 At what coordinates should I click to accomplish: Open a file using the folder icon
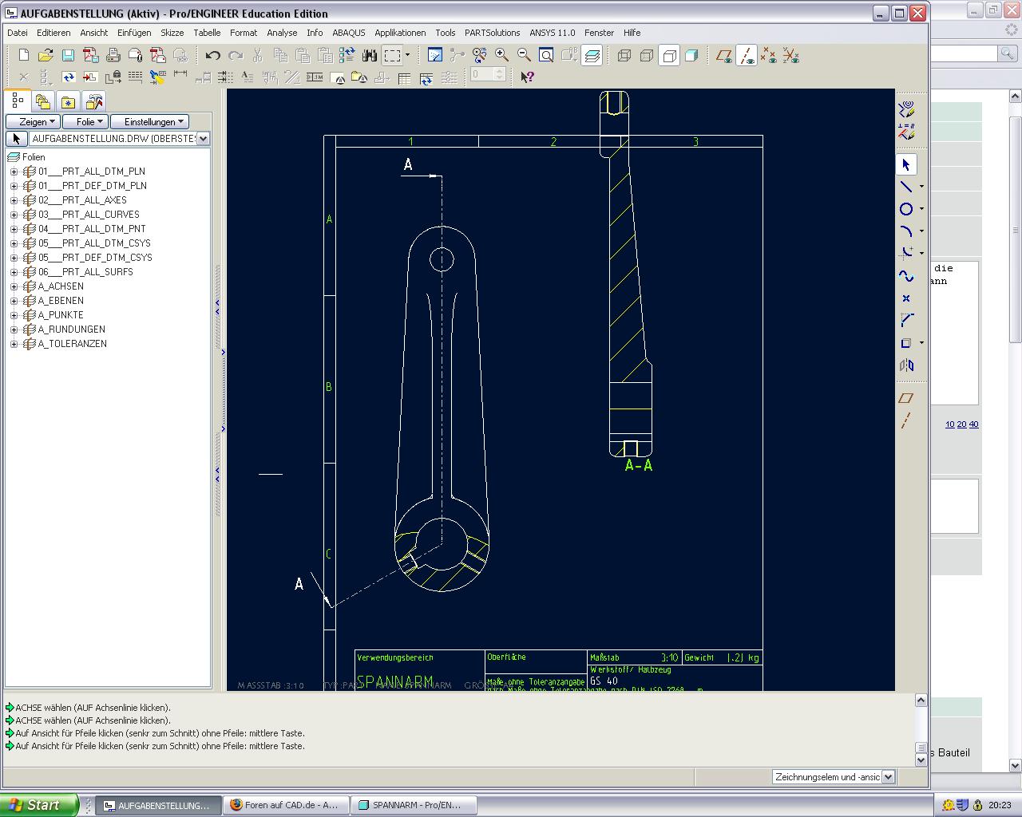coord(46,55)
